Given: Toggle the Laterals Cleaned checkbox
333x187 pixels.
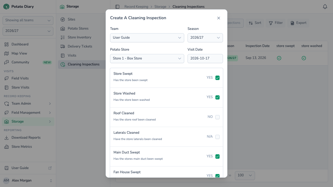Looking at the screenshot, I should [x=217, y=137].
